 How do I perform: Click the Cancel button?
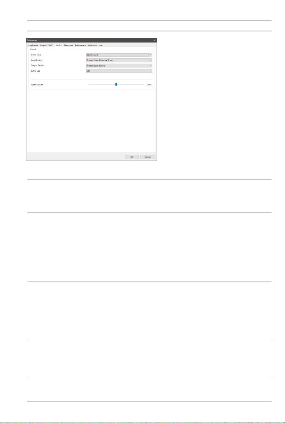coord(147,157)
